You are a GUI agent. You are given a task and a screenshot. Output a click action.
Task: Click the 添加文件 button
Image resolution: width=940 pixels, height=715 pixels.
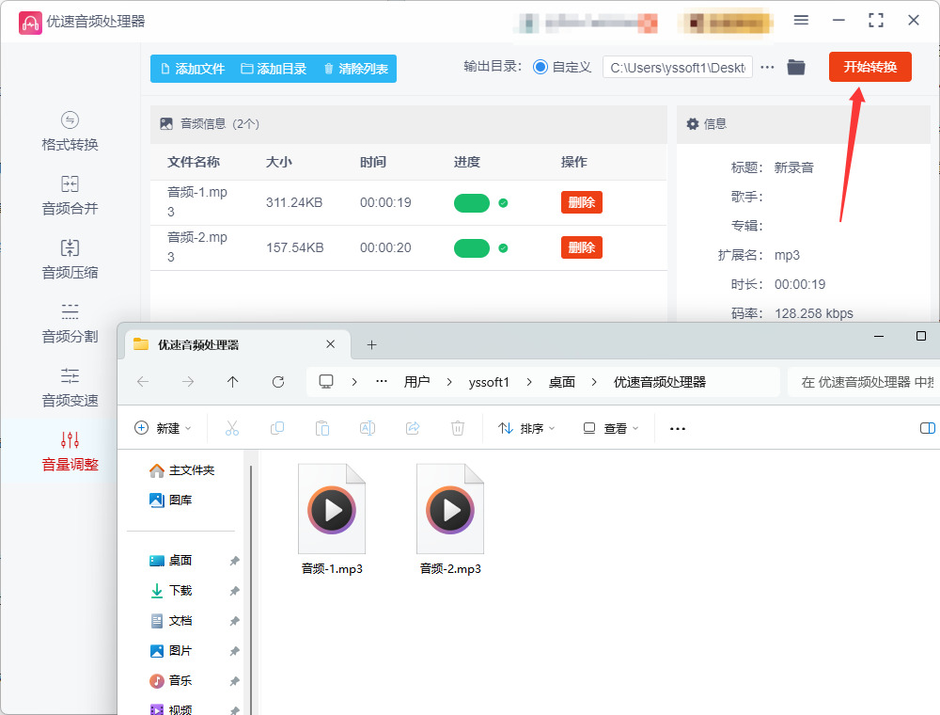click(x=193, y=69)
